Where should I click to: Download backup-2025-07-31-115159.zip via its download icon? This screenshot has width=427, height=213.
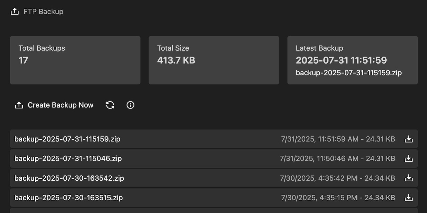[409, 139]
